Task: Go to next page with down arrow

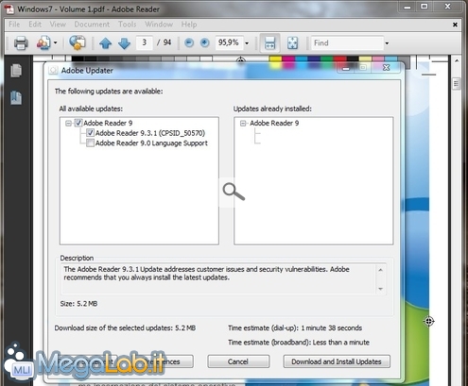Action: click(124, 43)
